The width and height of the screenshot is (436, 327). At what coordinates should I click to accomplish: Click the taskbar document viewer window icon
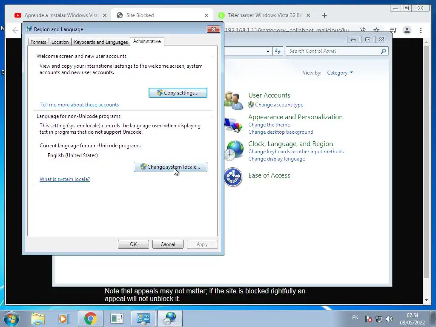pos(117,318)
